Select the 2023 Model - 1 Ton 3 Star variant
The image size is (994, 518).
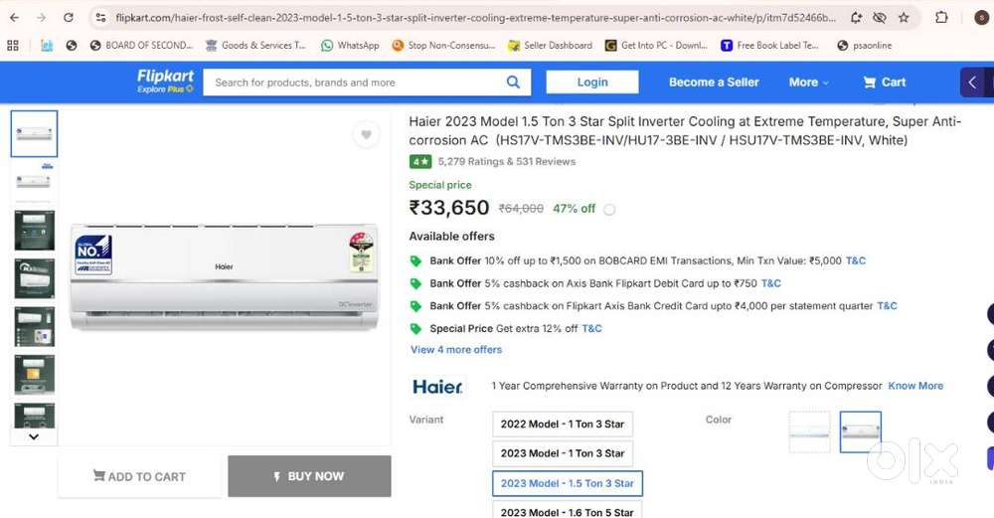(x=562, y=453)
